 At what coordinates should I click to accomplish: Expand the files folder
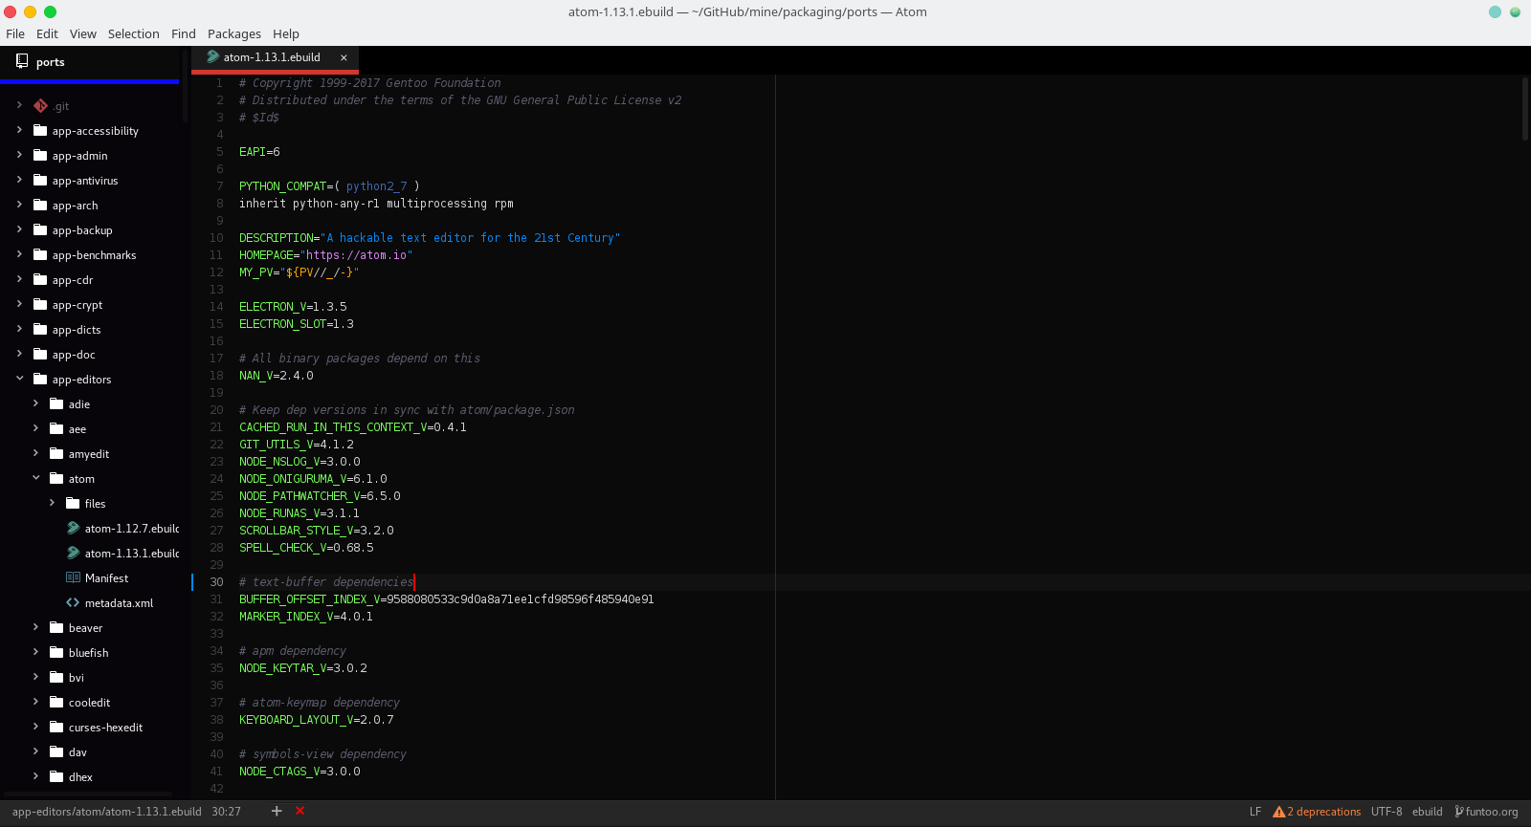tap(53, 503)
